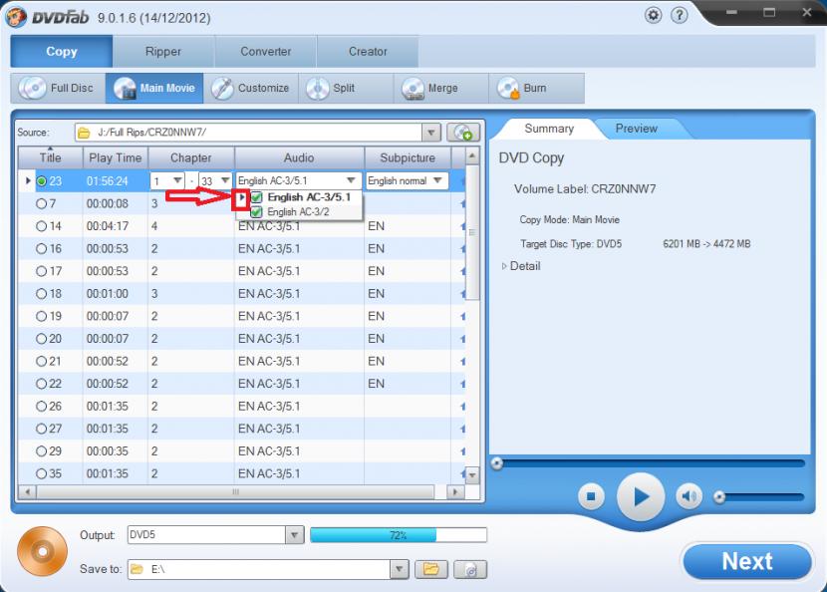Open the Subpicture English normal dropdown

coord(436,180)
